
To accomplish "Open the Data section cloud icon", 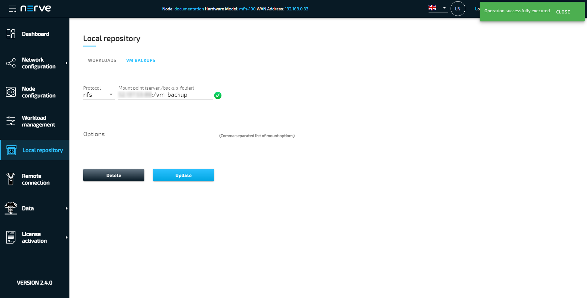I will 11,208.
